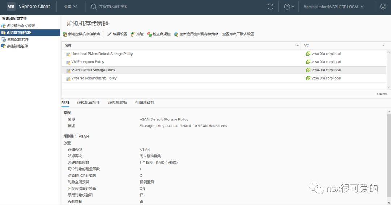
Task: Click the search magnifier icon
Action: click(93, 7)
